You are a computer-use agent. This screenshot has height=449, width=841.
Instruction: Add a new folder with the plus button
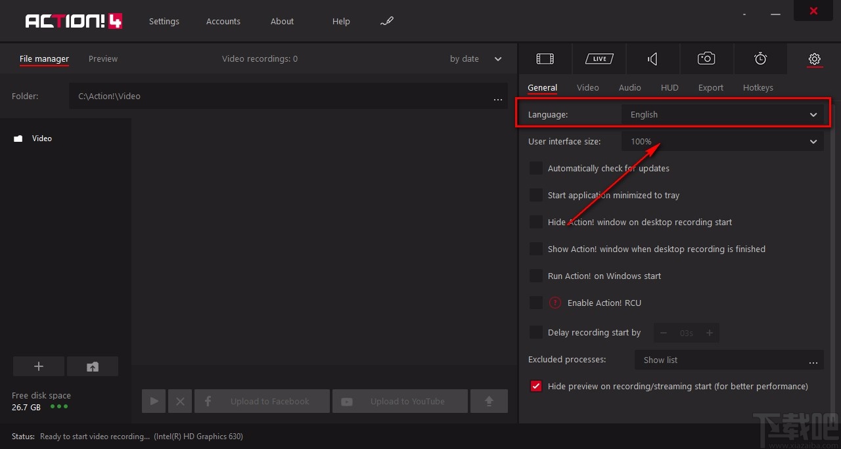pos(39,366)
